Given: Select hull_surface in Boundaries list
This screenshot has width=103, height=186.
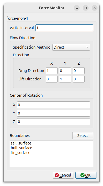Looking at the screenshot, I should 21,148.
